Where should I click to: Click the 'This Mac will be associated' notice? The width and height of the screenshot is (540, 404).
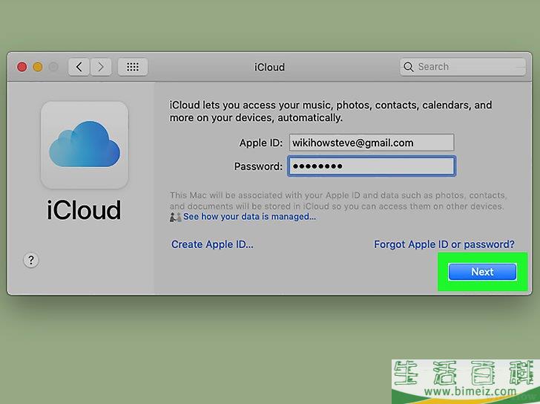click(337, 201)
